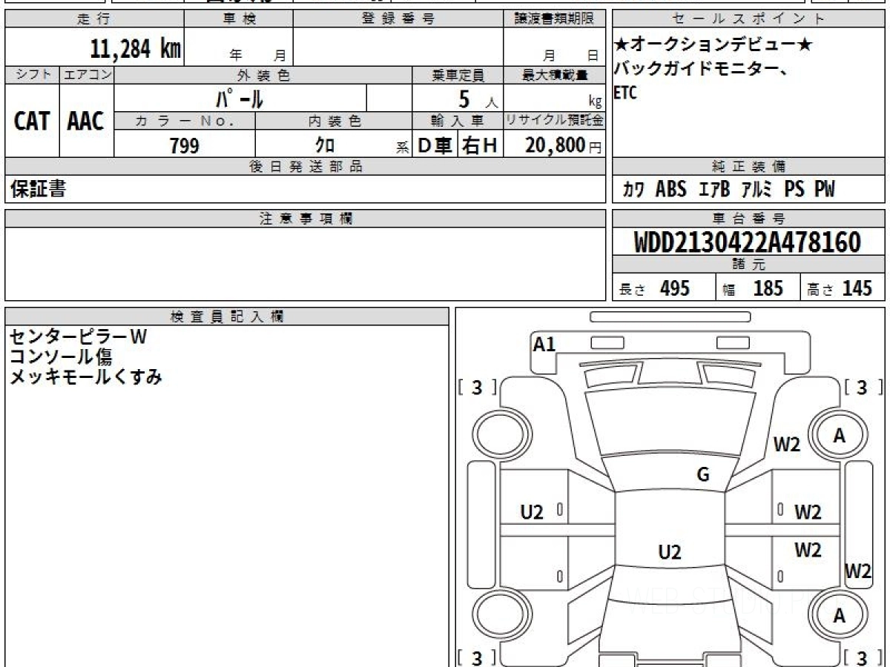Viewport: 890px width, 667px height.
Task: Click the AAC air-conditioner value
Action: [86, 121]
